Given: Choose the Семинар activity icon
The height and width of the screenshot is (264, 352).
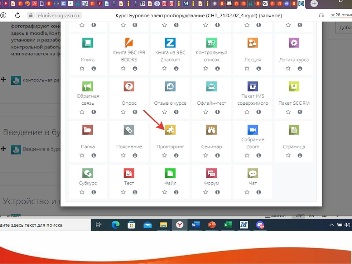Looking at the screenshot, I should click(211, 130).
